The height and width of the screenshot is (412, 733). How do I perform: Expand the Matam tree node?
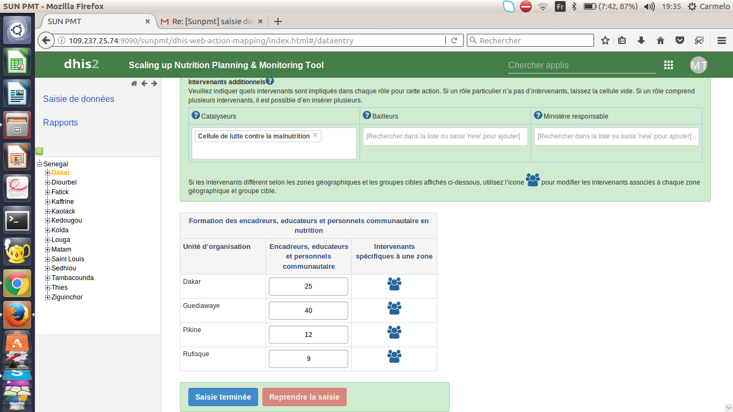[47, 249]
